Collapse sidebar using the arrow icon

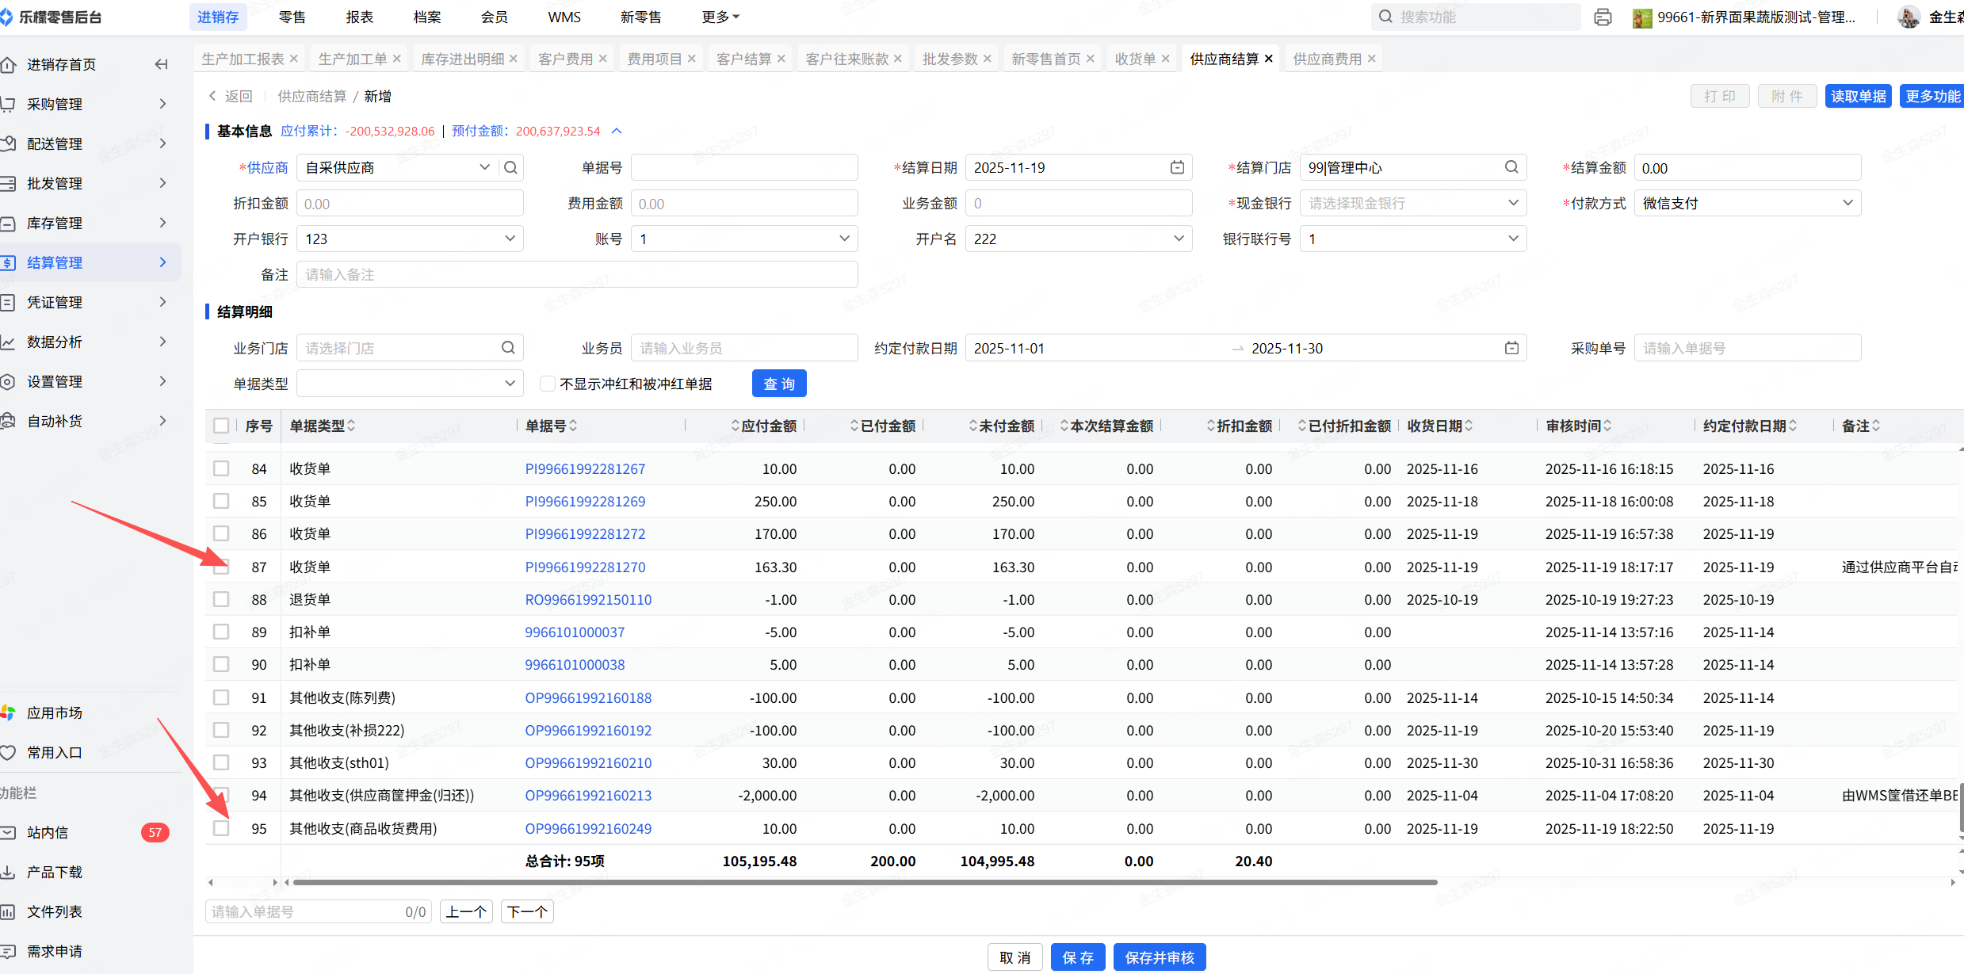161,64
